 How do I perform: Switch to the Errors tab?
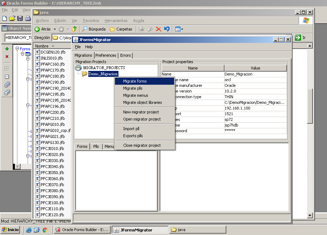coord(125,55)
